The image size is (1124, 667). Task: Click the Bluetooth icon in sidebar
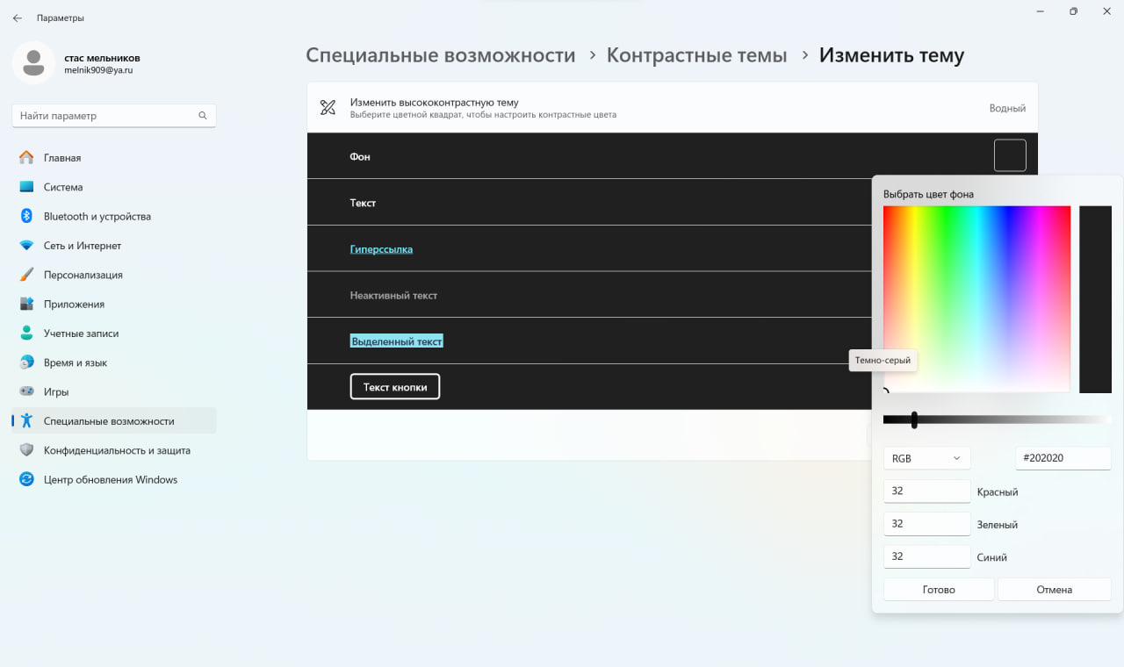point(26,216)
